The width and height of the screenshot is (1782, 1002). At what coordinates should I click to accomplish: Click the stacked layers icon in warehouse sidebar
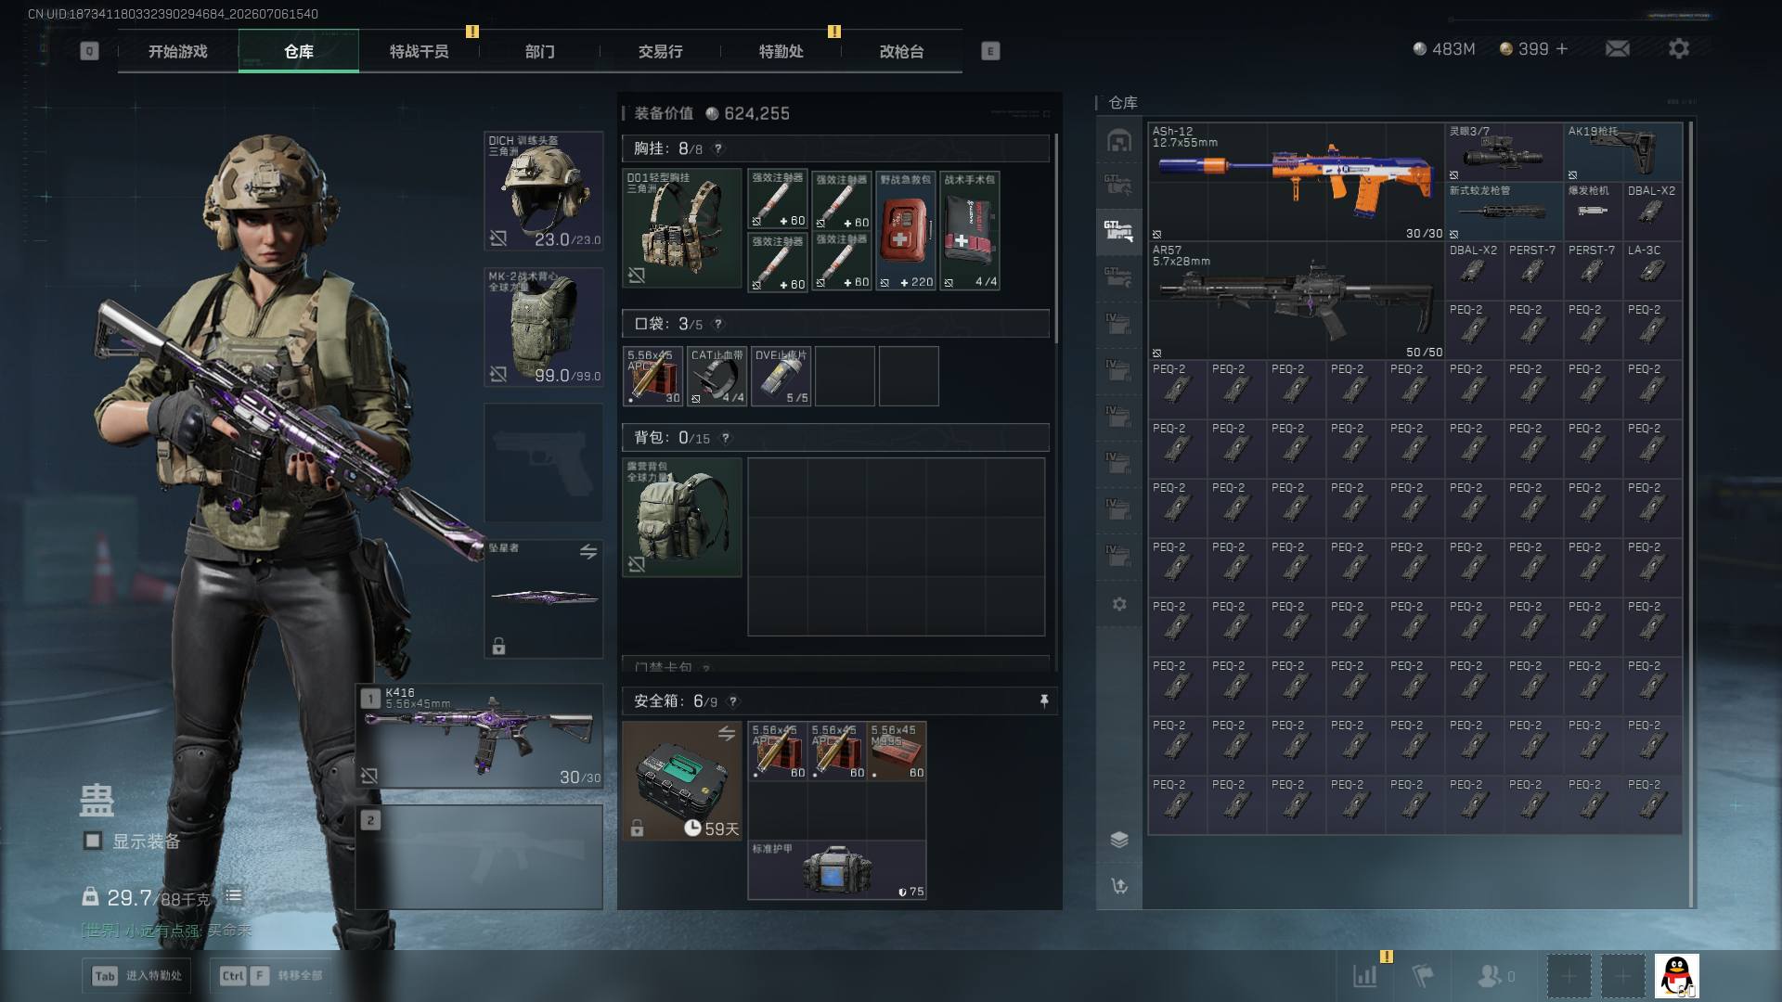pos(1119,840)
